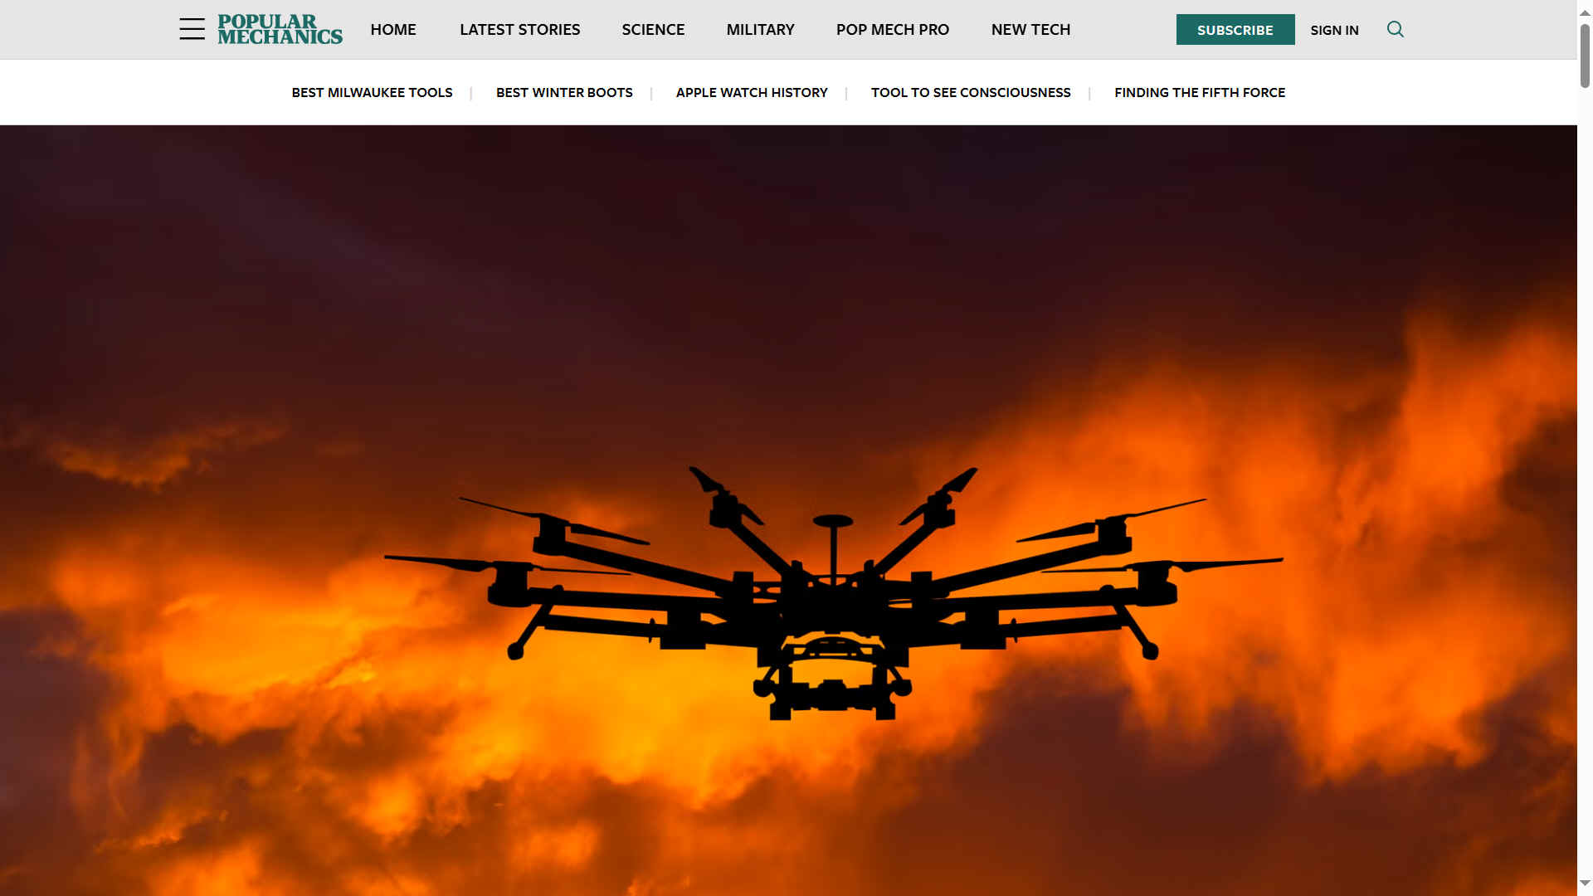The width and height of the screenshot is (1593, 896).
Task: Click the Subscribe button
Action: (1235, 30)
